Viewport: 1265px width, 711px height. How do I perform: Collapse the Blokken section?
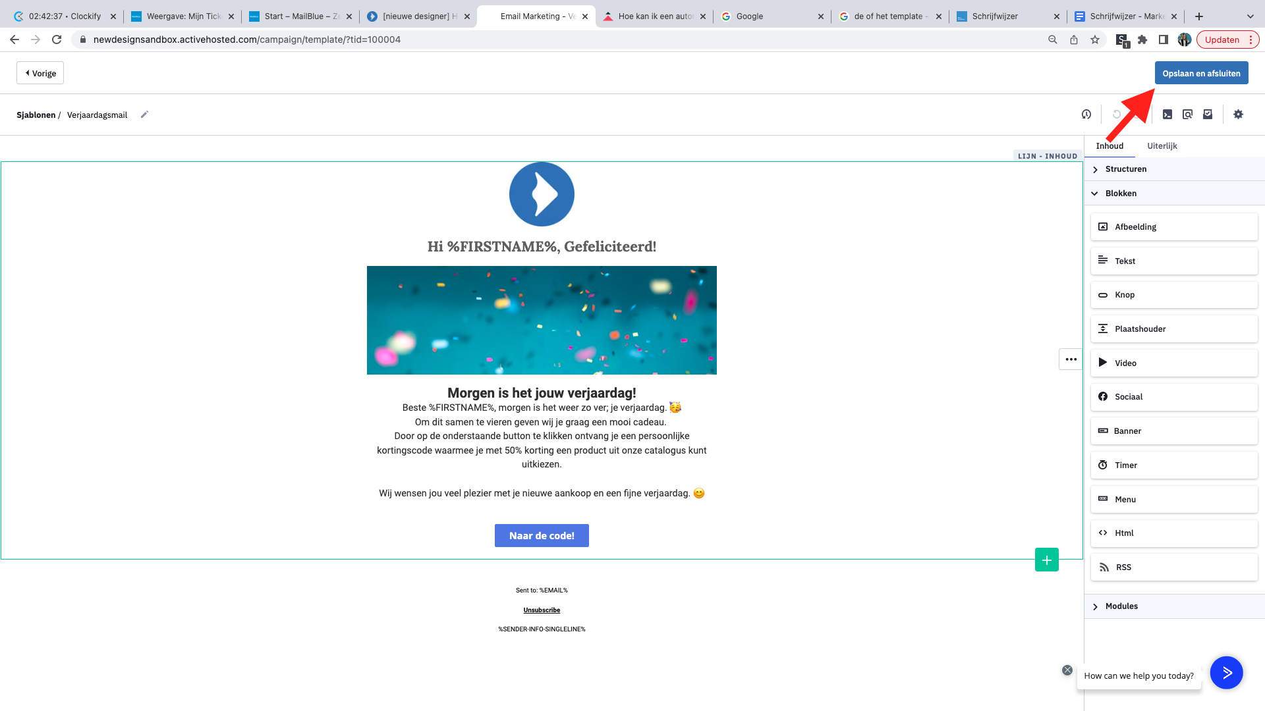pyautogui.click(x=1174, y=194)
